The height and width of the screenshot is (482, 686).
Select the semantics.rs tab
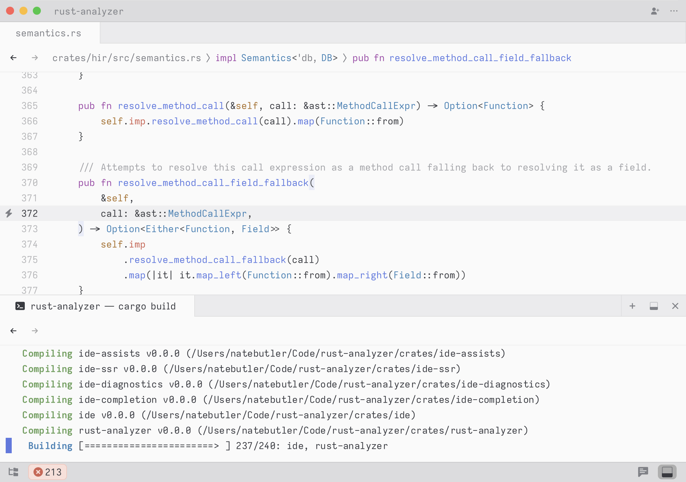pyautogui.click(x=49, y=33)
